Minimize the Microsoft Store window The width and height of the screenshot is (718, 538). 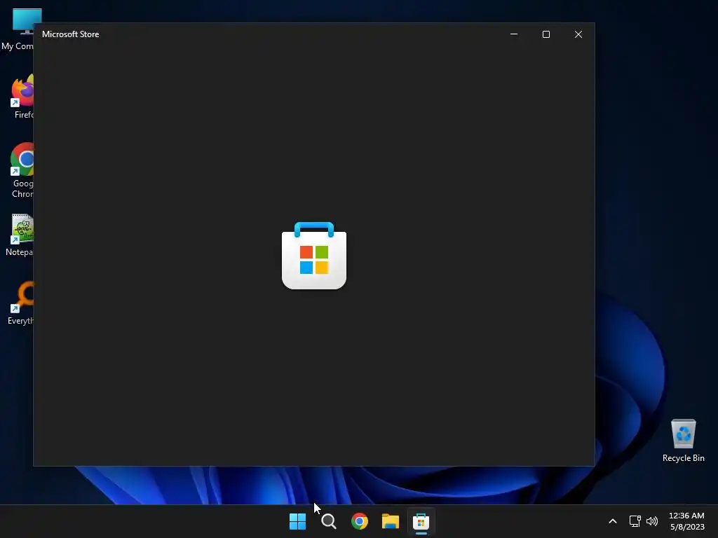(514, 34)
